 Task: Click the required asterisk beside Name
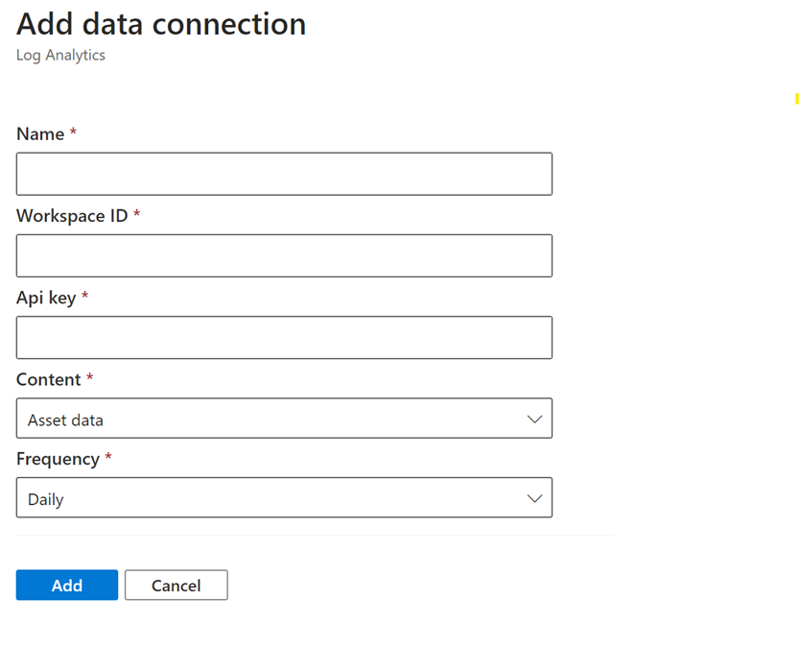pyautogui.click(x=73, y=132)
